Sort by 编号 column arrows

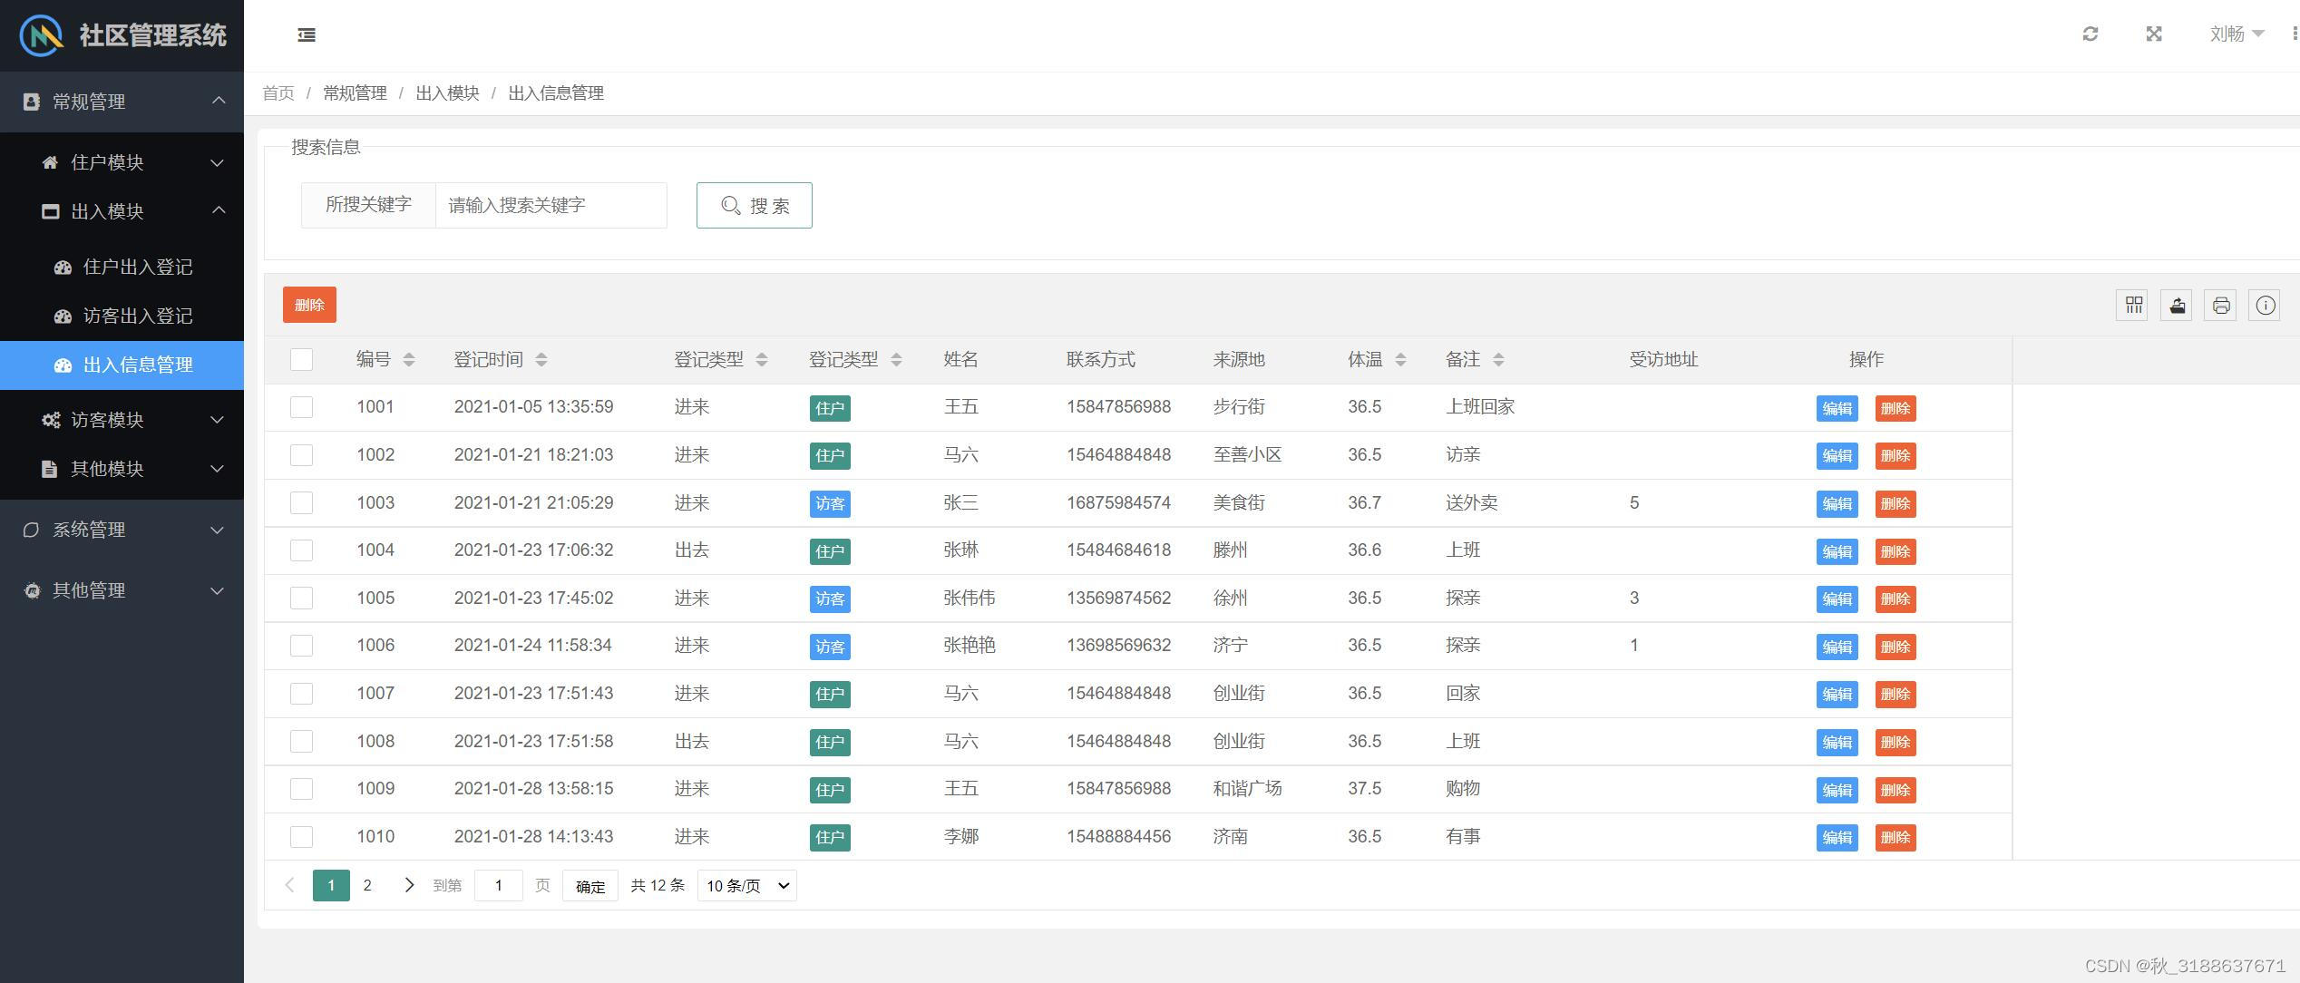click(409, 360)
